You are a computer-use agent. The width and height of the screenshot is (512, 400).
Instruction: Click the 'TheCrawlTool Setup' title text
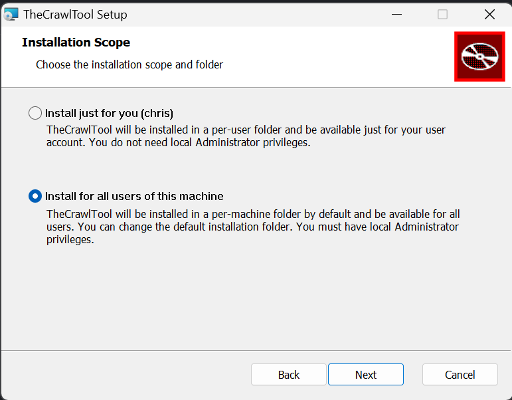point(75,14)
